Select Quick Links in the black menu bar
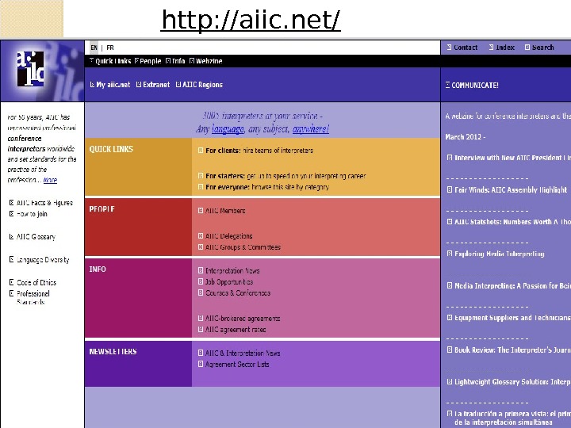 [x=113, y=61]
